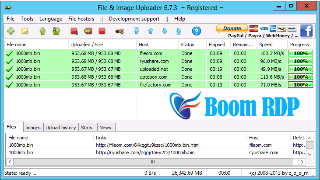Click the vertical scrollbar up arrow in links list

click(x=309, y=138)
